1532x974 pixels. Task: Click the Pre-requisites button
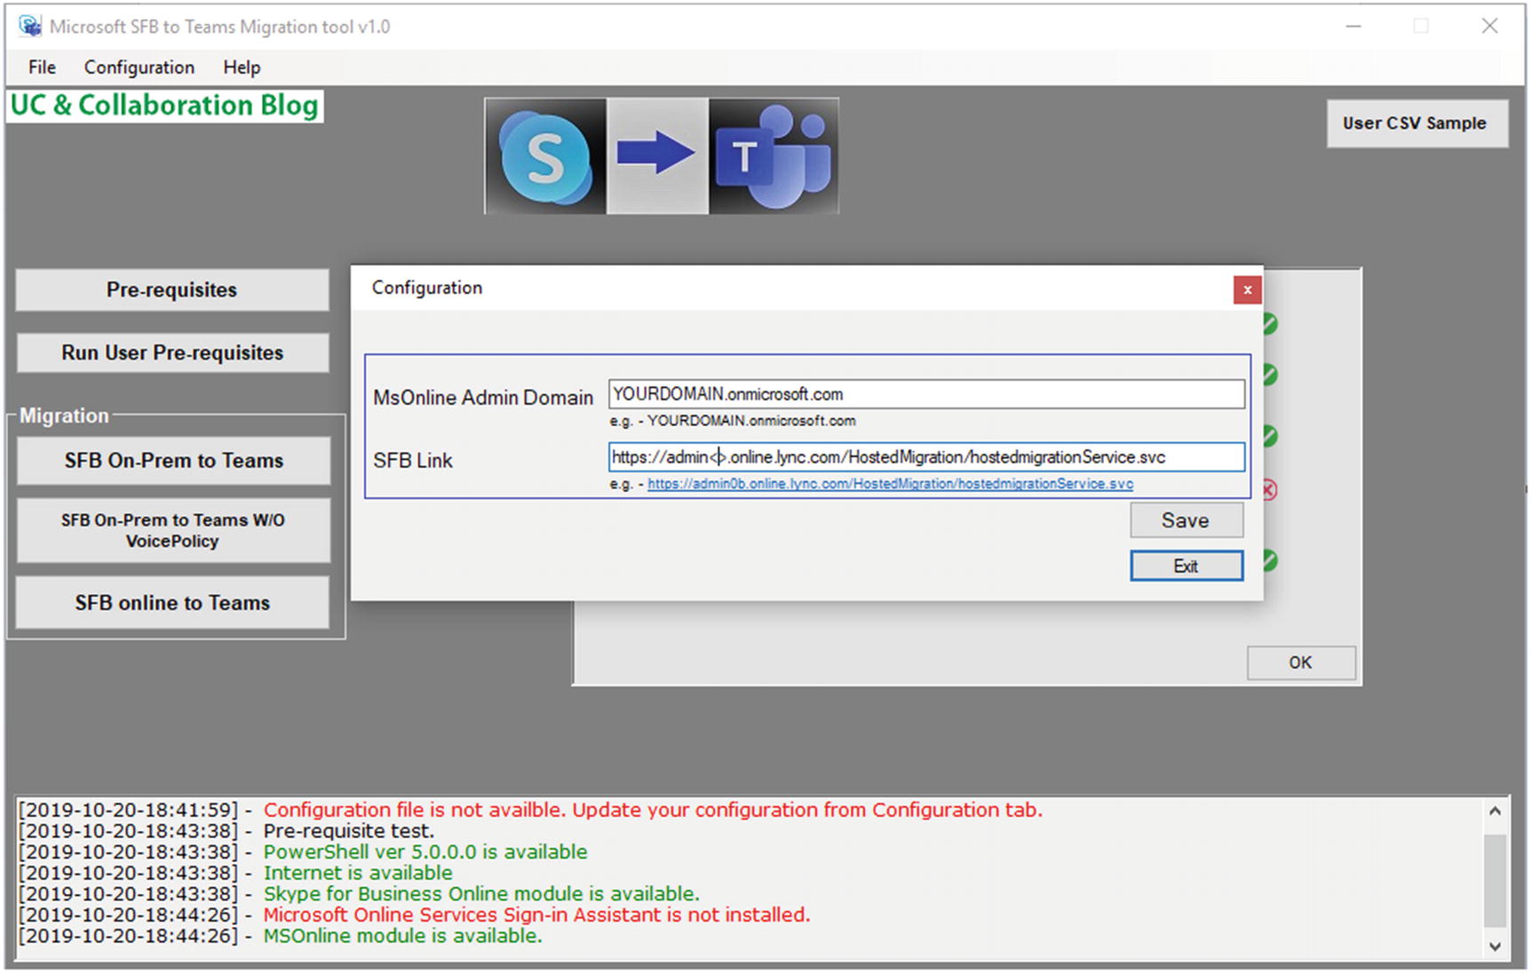172,290
